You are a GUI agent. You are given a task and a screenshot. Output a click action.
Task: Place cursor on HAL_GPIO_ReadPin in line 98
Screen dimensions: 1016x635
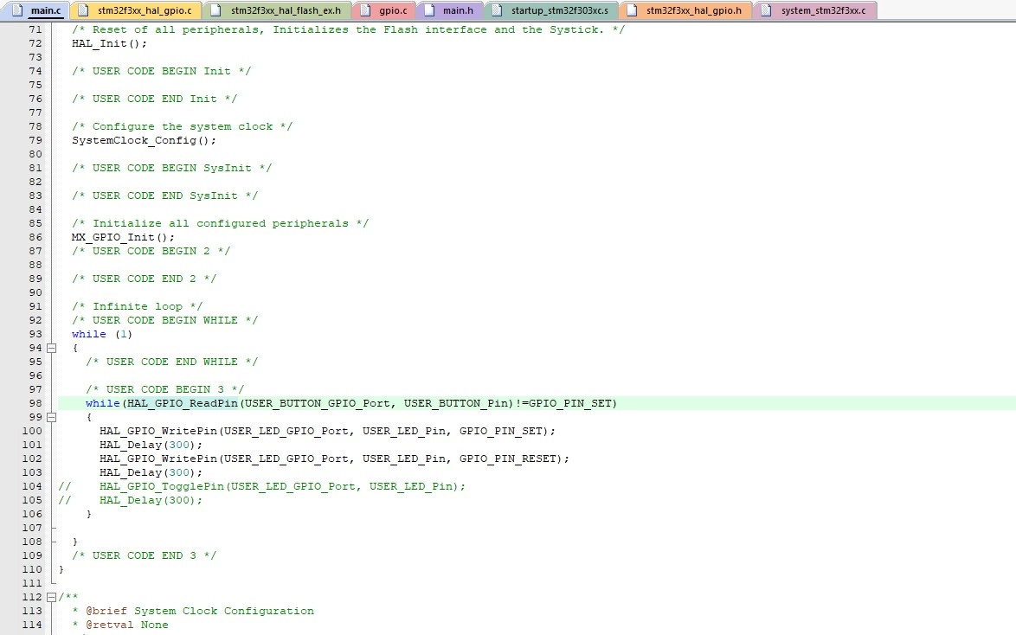click(x=183, y=404)
